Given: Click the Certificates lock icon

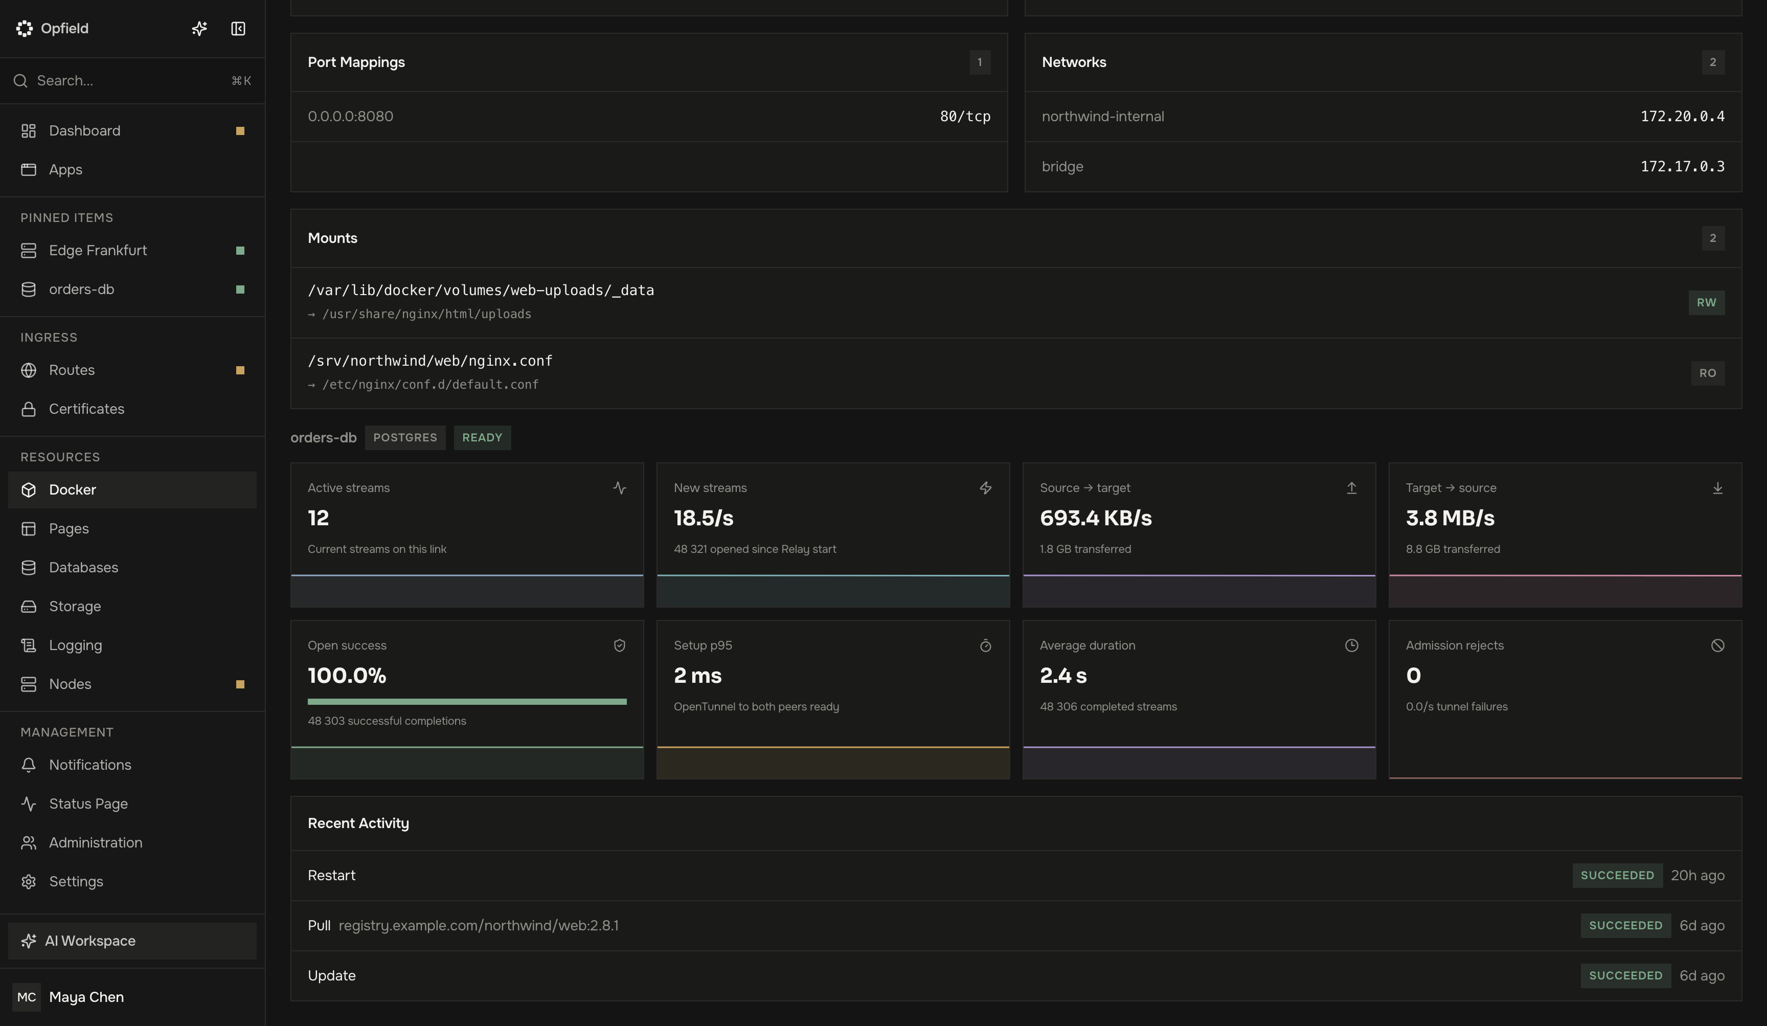Looking at the screenshot, I should coord(29,409).
